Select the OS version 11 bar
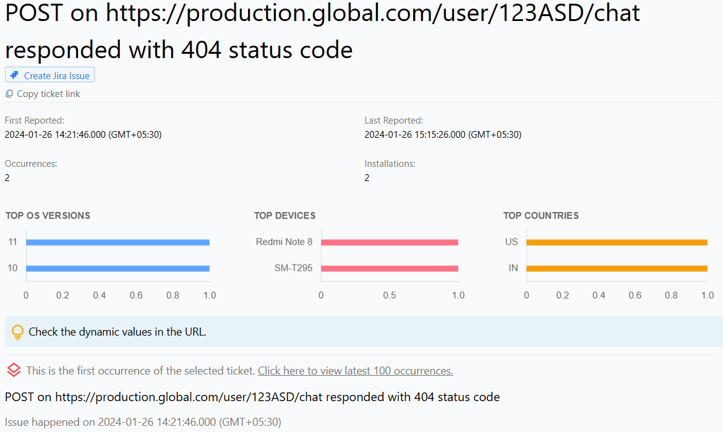The height and width of the screenshot is (432, 723). pos(117,242)
